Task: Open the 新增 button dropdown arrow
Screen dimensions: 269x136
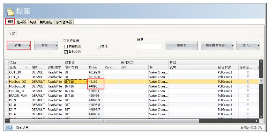Action: click(x=29, y=46)
